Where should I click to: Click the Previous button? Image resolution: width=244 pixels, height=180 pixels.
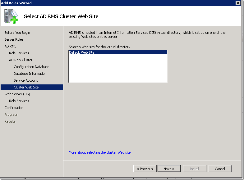(x=145, y=169)
